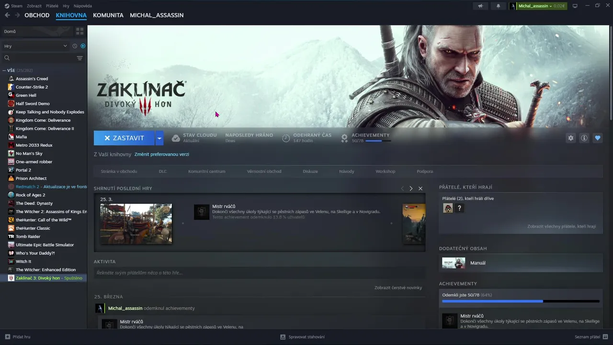Open the Přátelé menu
This screenshot has width=613, height=345.
[52, 6]
